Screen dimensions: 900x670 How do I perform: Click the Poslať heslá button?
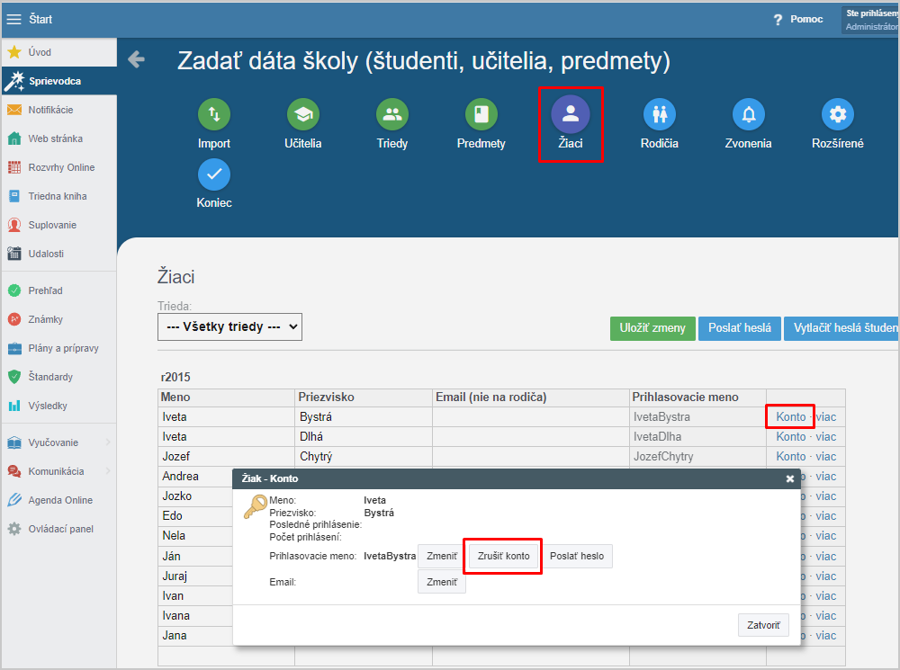739,328
